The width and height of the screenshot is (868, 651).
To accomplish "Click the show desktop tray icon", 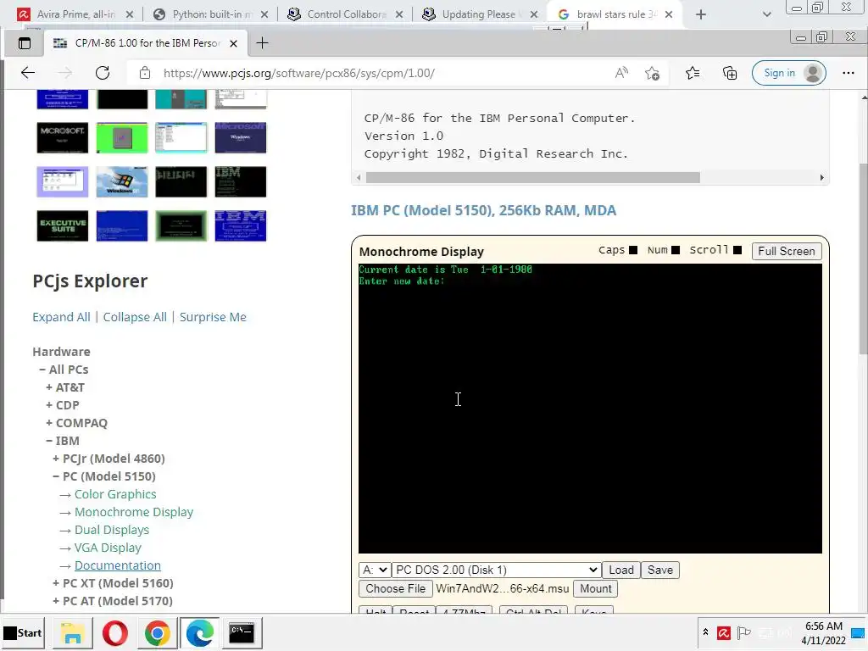I will (x=858, y=632).
